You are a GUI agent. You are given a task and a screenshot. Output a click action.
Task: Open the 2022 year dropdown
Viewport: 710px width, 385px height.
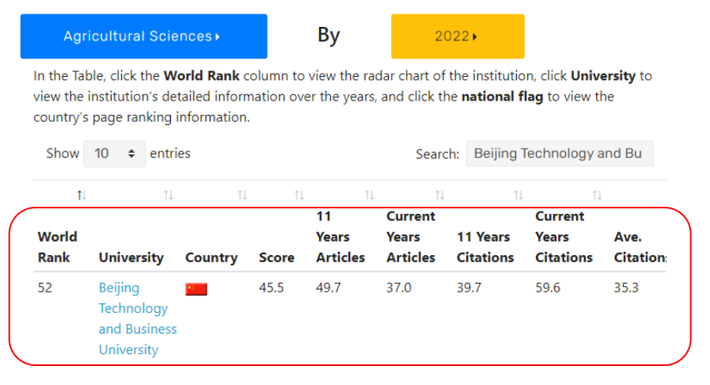point(458,36)
